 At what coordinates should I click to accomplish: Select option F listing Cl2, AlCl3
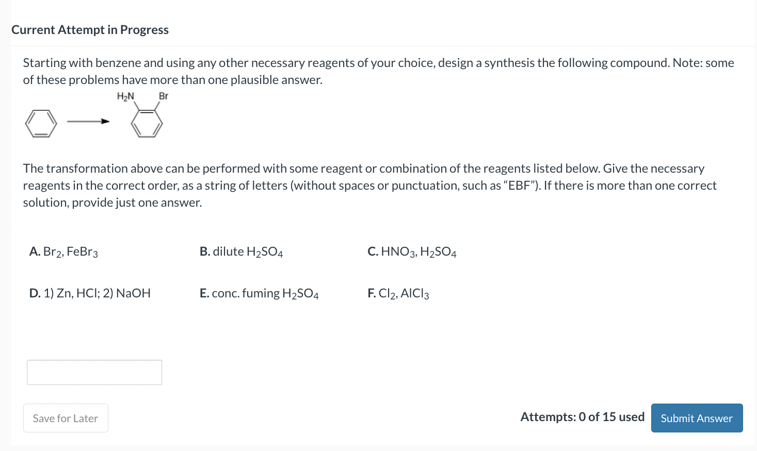pos(398,293)
